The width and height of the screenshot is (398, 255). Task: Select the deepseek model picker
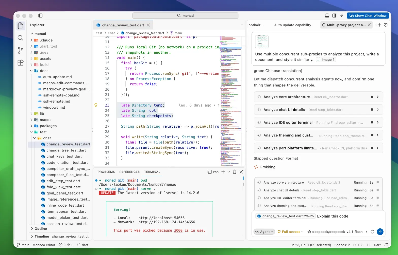[x=337, y=232]
